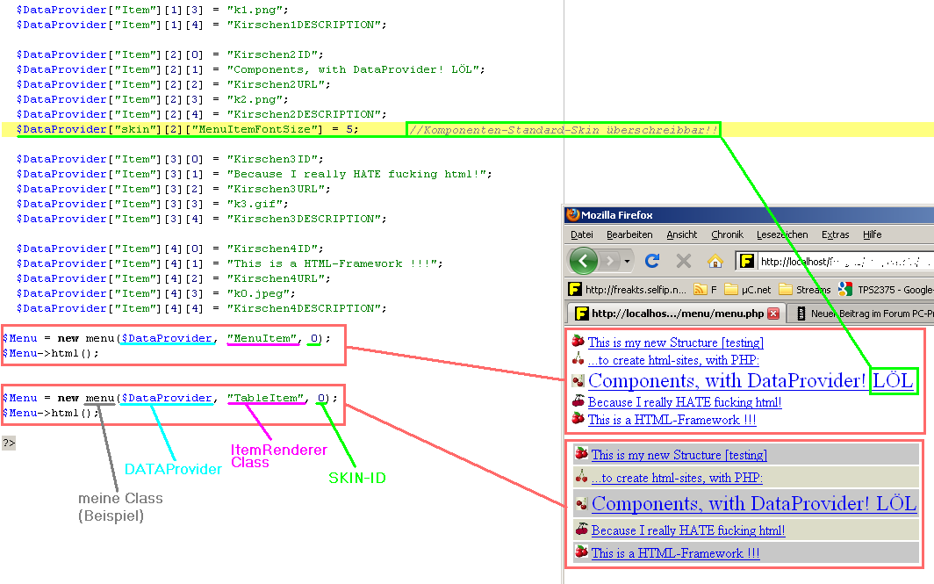Open the TPS2375 - Google bookmark
This screenshot has height=584, width=934.
[x=886, y=290]
